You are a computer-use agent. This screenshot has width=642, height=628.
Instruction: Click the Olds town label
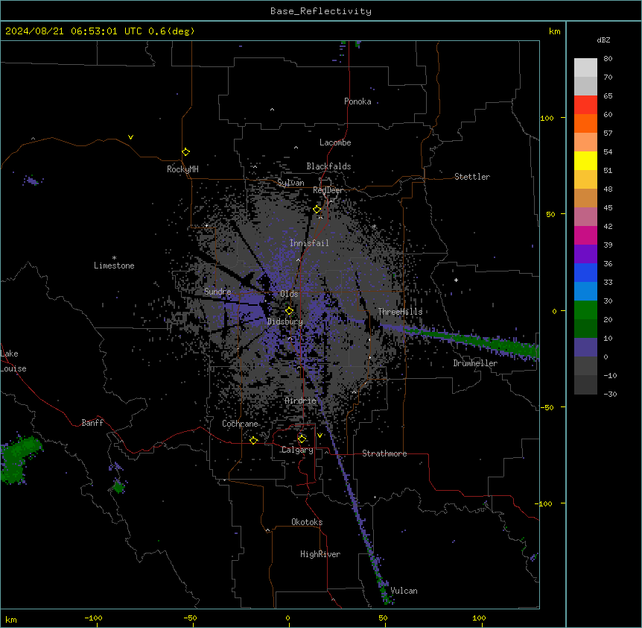coord(289,294)
